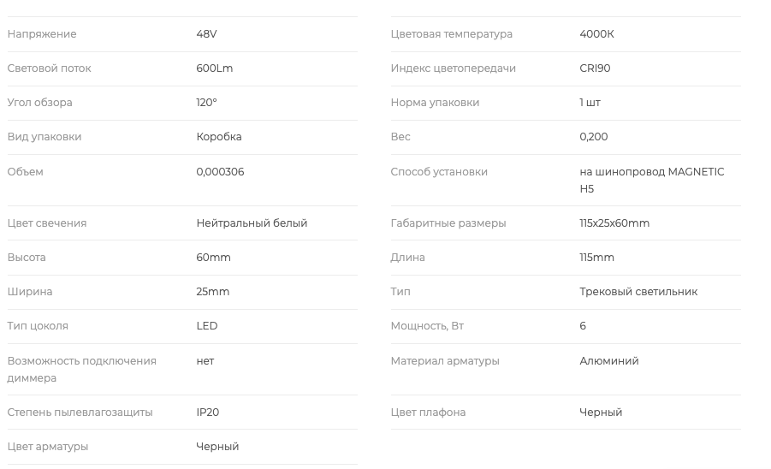Click the "Мощность, Вт" label
Viewport: 771px width, 469px height.
pos(427,326)
